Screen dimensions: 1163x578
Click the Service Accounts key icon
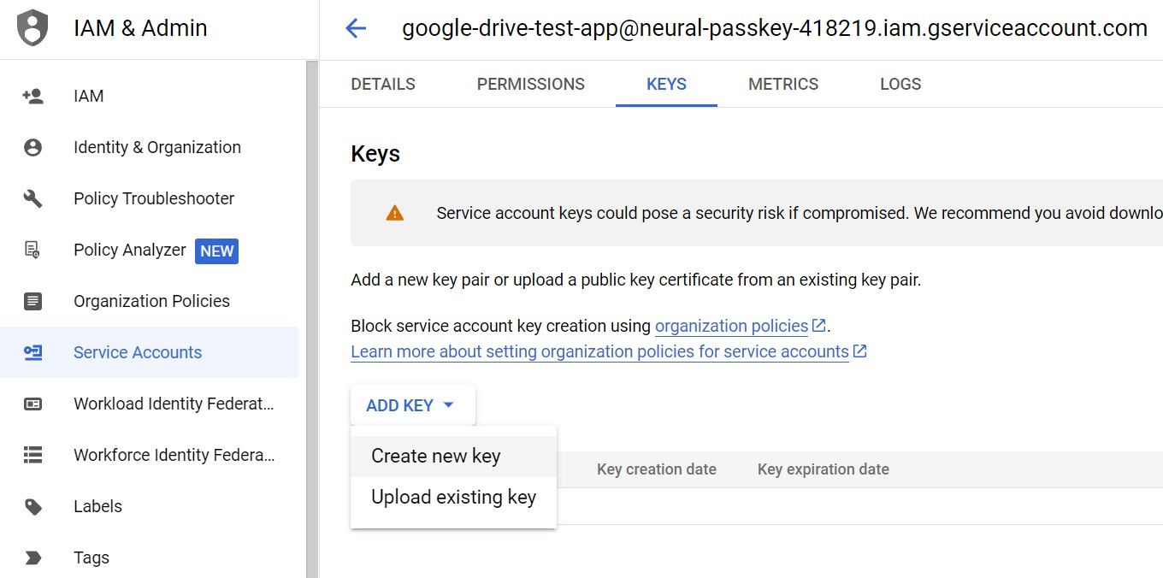(32, 352)
